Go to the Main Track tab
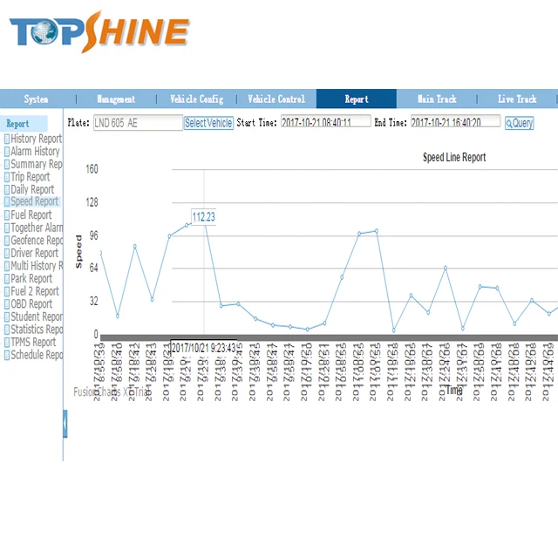Viewport: 558px width, 558px height. click(437, 99)
